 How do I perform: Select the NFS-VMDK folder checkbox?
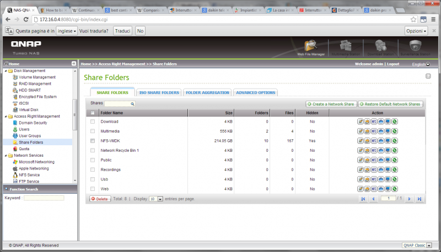[x=93, y=141]
